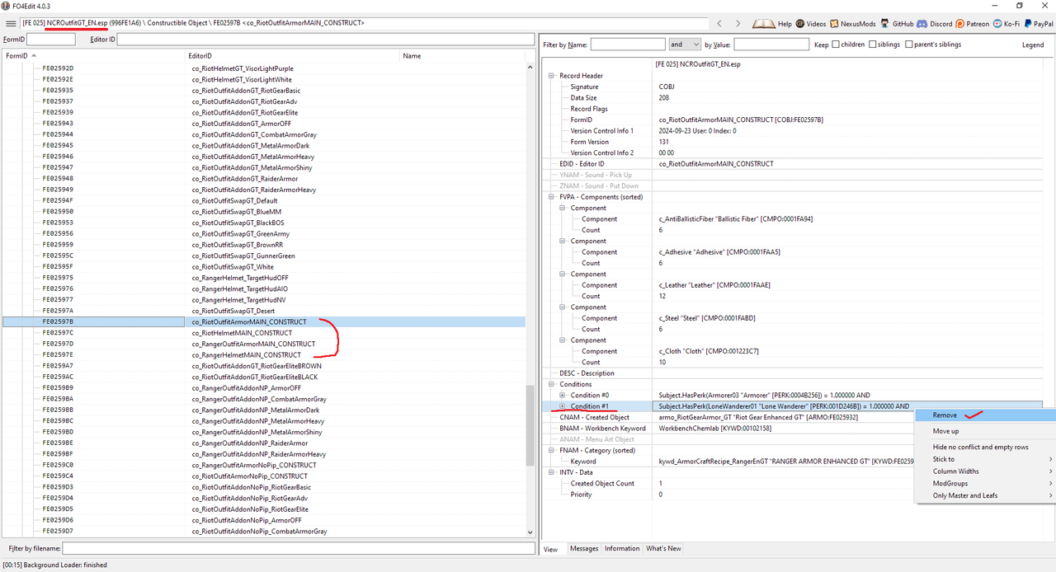Go forward with the right arrow navigation
Screen dimensions: 1056x572
738,24
